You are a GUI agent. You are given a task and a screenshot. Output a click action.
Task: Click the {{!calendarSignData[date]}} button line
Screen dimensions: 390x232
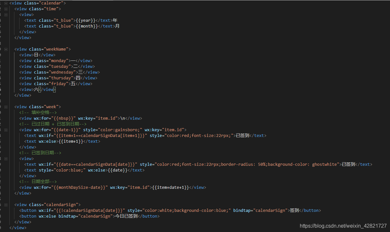coord(170,211)
